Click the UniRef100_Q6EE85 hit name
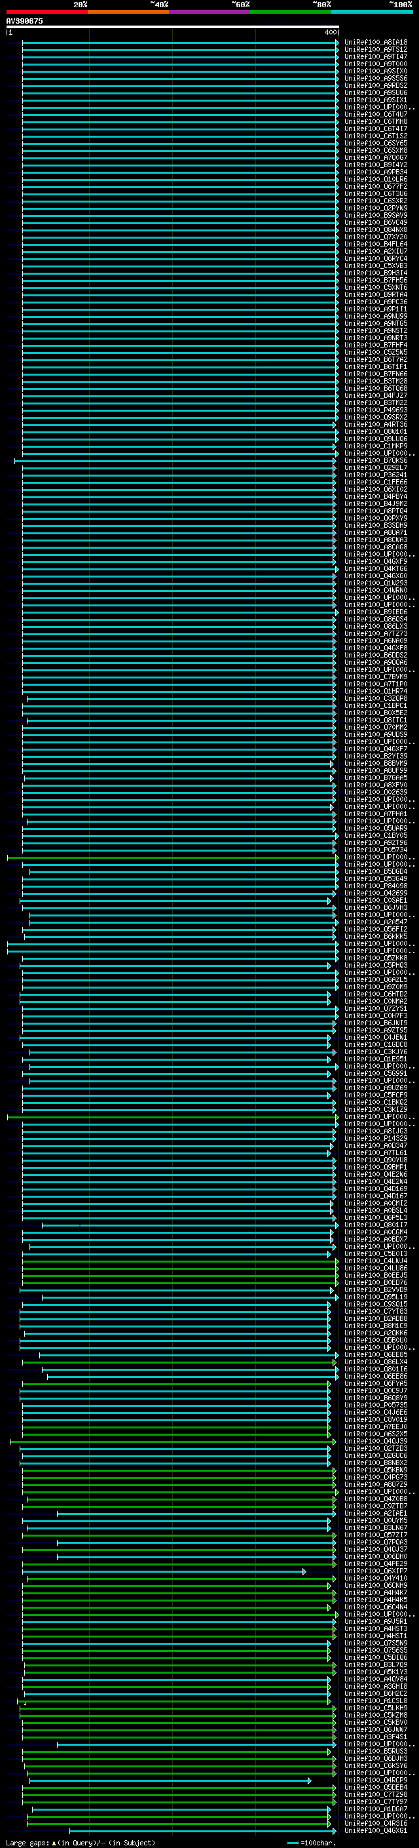419x1848 pixels. pyautogui.click(x=376, y=1354)
